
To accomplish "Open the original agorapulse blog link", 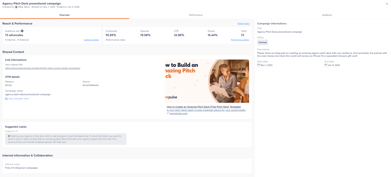I will click(43, 68).
